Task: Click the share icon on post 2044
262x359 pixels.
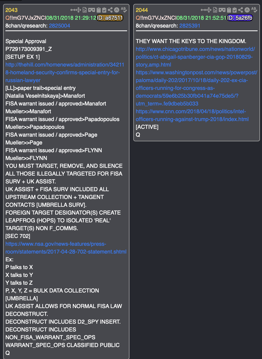Action: point(241,10)
